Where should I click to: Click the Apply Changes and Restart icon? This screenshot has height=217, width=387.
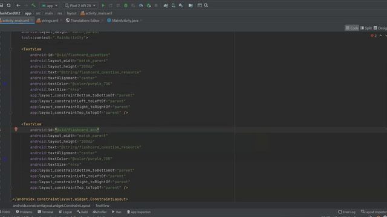point(111,5)
